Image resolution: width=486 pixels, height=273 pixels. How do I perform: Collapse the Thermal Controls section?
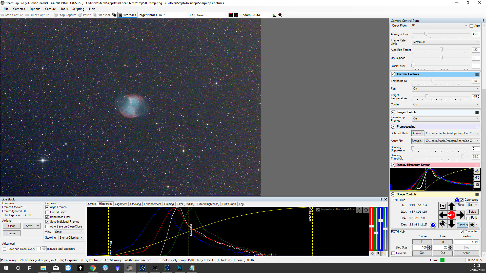[x=393, y=74]
